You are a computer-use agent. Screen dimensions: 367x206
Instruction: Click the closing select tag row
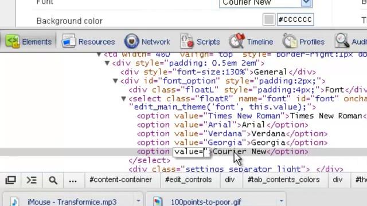click(149, 160)
